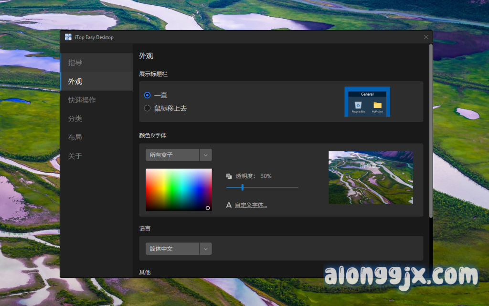Click the 所有盒子 combo box field

(172, 155)
